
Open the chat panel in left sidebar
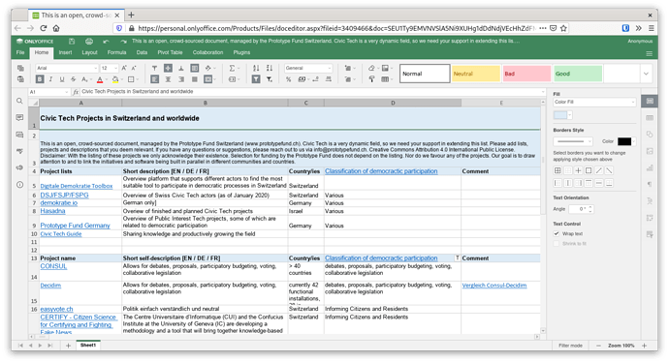(19, 135)
